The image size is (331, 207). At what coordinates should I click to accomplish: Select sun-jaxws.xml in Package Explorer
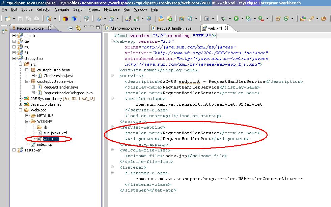pos(55,133)
